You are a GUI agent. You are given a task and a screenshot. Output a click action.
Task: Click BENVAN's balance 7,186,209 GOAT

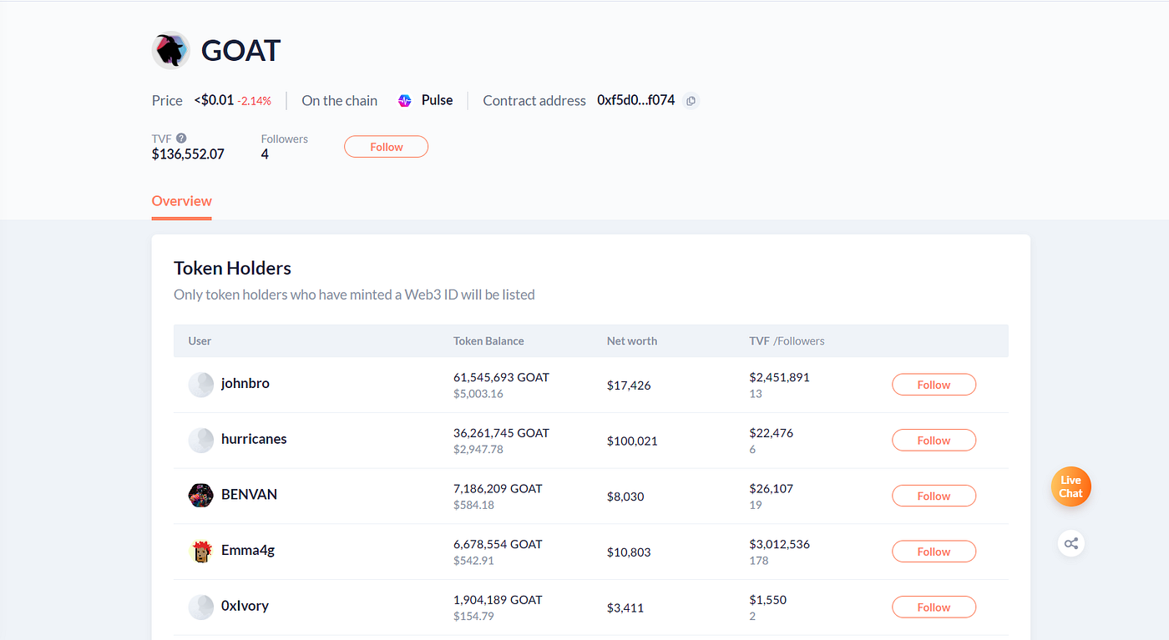(498, 488)
